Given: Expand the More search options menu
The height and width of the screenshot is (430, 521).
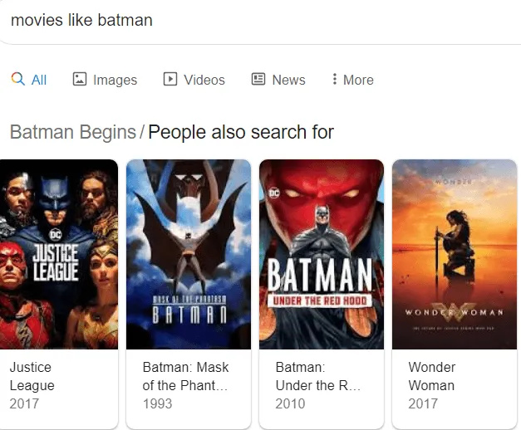Looking at the screenshot, I should pos(357,80).
